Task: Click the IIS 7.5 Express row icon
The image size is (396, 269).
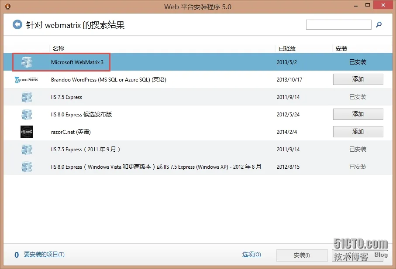Action: [27, 97]
